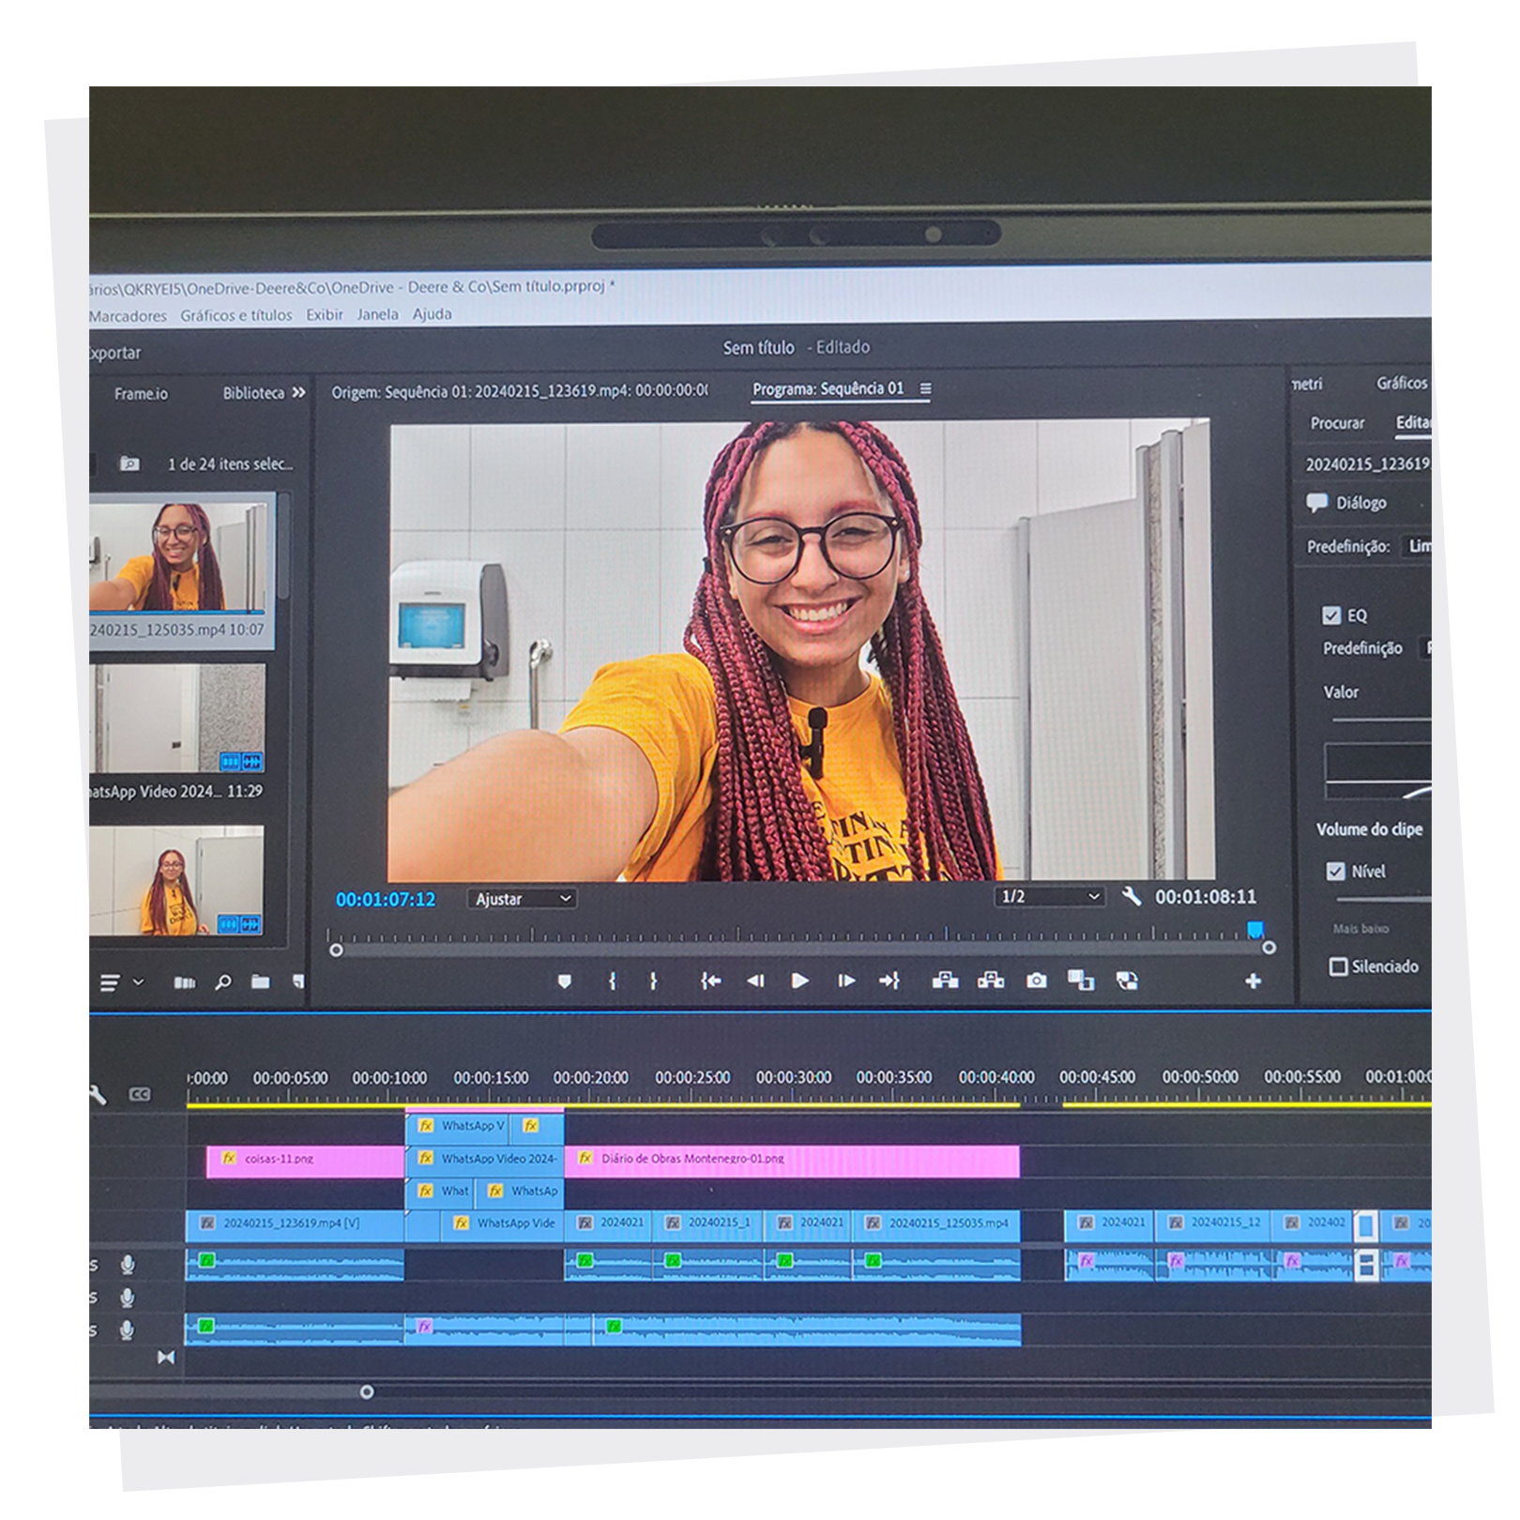Image resolution: width=1520 pixels, height=1520 pixels.
Task: Toggle captions CC button in timeline
Action: pyautogui.click(x=139, y=1094)
